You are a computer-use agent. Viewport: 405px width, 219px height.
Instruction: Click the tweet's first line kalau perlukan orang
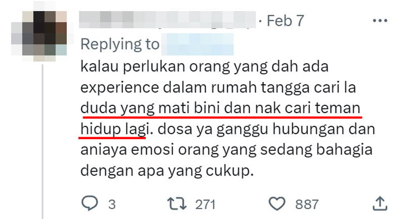pos(205,67)
